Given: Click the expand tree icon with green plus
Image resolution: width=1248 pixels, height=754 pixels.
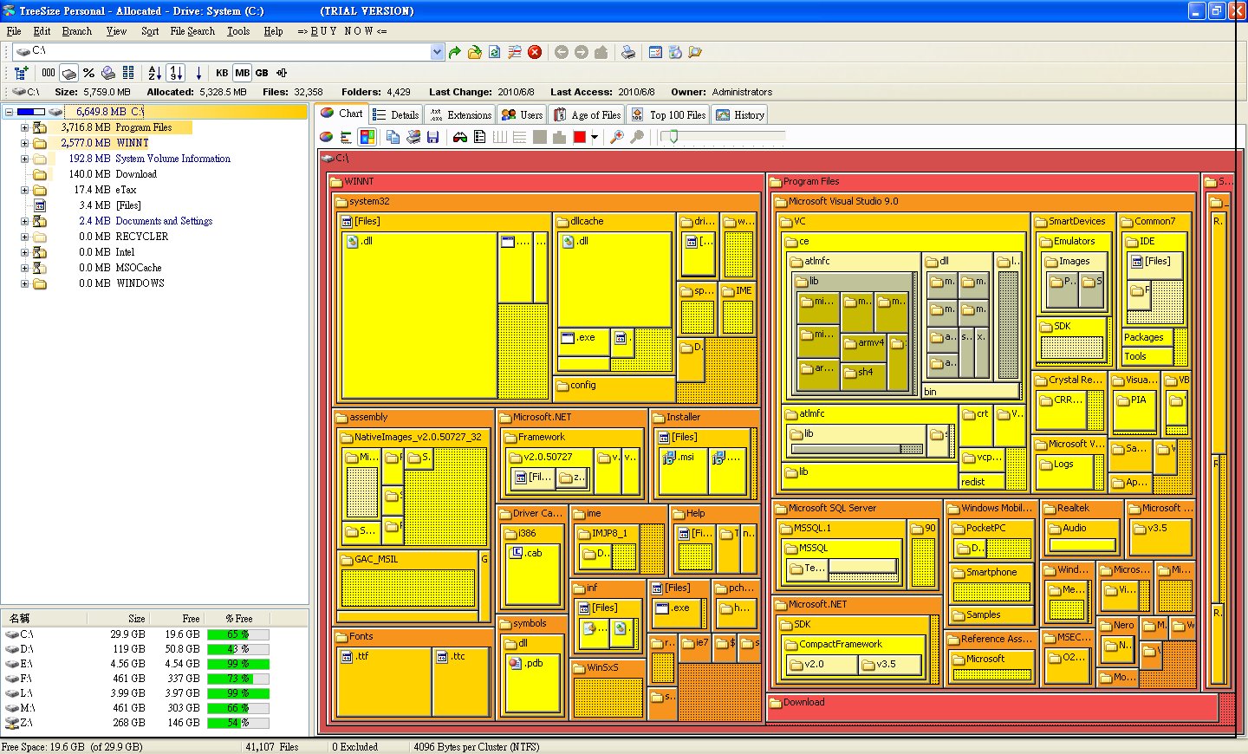Looking at the screenshot, I should tap(22, 73).
